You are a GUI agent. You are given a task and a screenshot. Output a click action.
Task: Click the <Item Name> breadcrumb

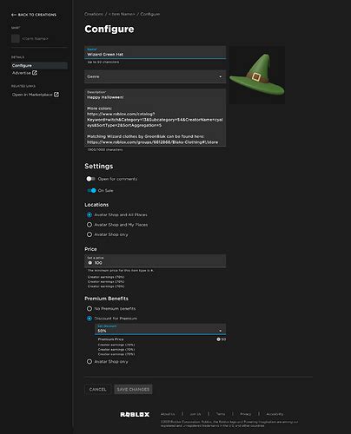pos(122,14)
